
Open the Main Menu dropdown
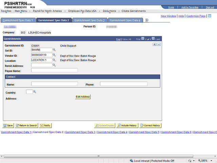(x=21, y=11)
